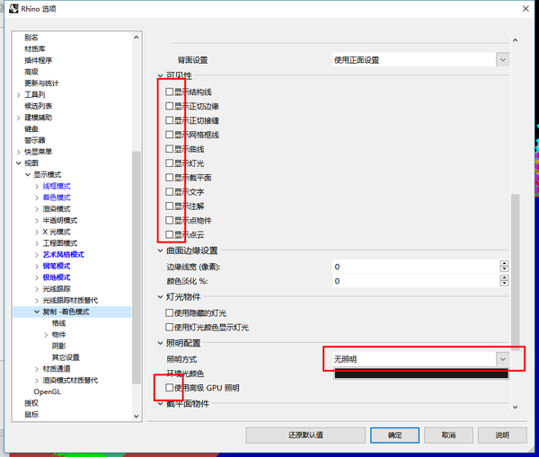Select 光线跟踪 in the tree
This screenshot has width=539, height=457.
tap(57, 289)
